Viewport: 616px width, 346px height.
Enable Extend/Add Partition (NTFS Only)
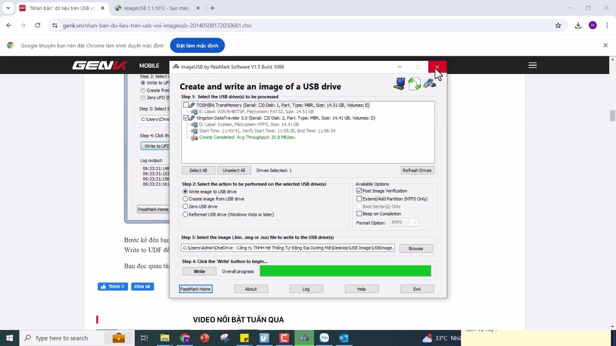tap(359, 198)
